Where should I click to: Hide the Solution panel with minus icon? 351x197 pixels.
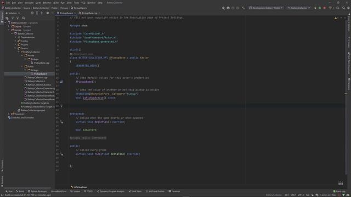pyautogui.click(x=53, y=13)
